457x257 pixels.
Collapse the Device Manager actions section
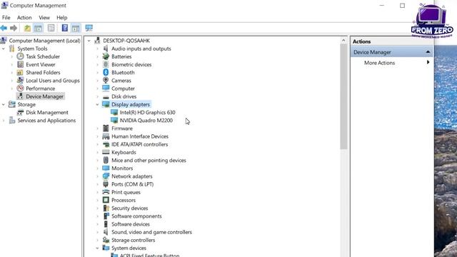tap(428, 52)
